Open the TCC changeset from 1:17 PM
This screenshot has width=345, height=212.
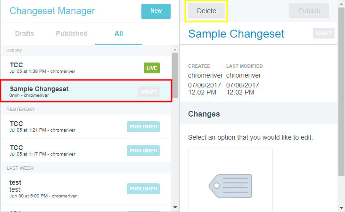71,150
